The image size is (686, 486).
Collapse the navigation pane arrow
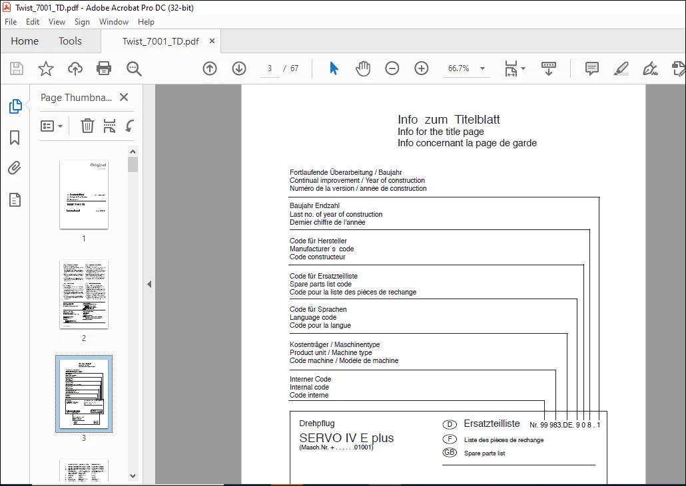pos(149,285)
